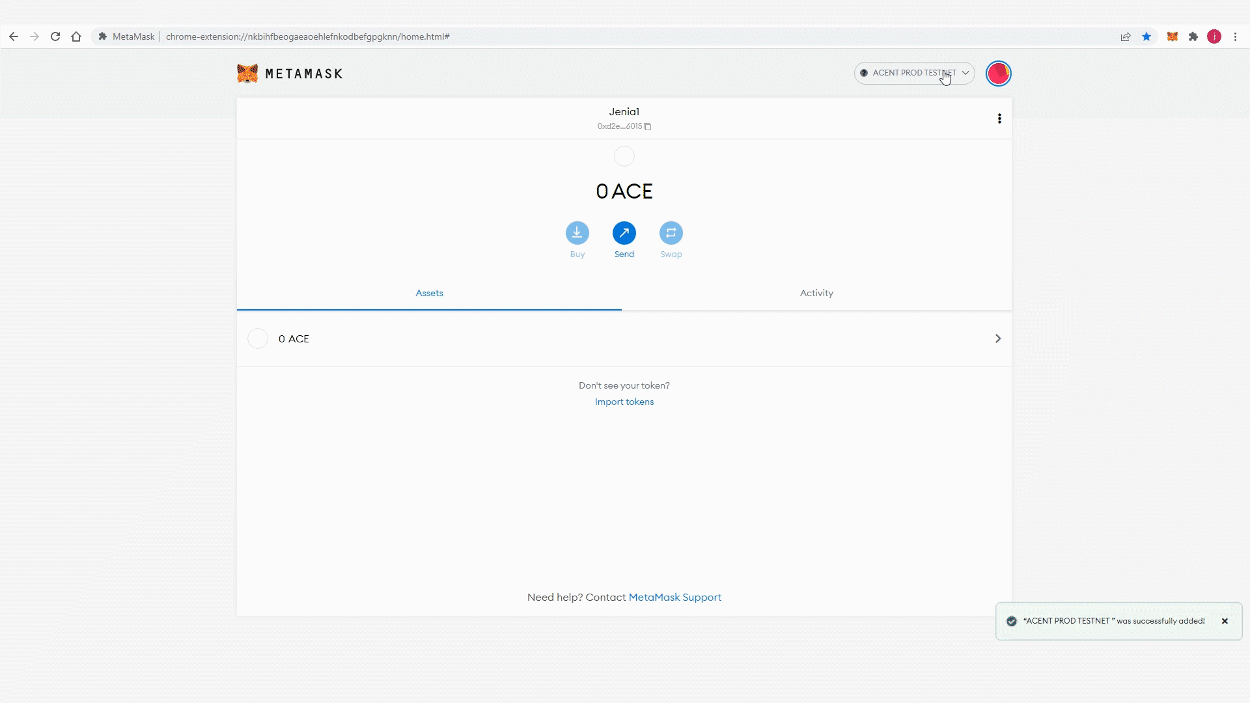Image resolution: width=1250 pixels, height=703 pixels.
Task: Click the ACE token icon in asset row
Action: pos(258,338)
